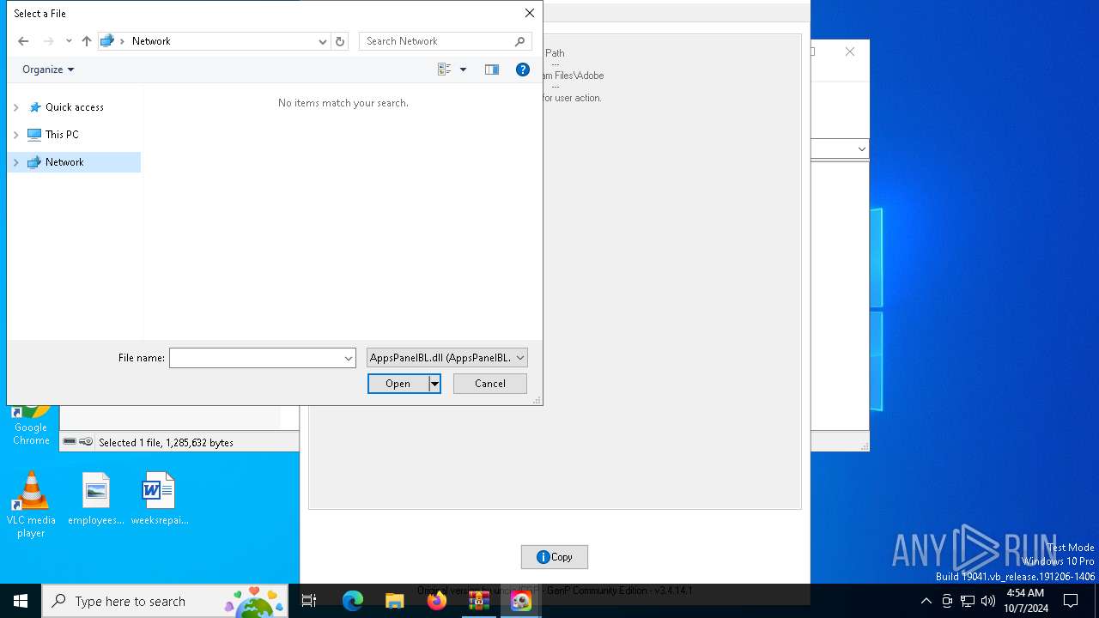Image resolution: width=1099 pixels, height=618 pixels.
Task: Open the combo box in right background window
Action: tap(861, 148)
